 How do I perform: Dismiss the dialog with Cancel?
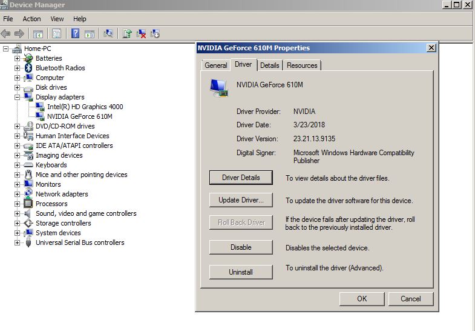pyautogui.click(x=411, y=299)
